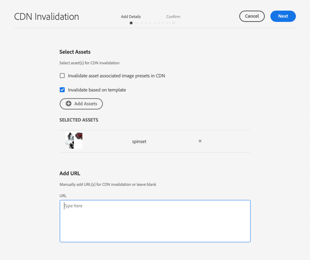The image size is (310, 260).
Task: Click the Add URL section heading
Action: pos(70,173)
